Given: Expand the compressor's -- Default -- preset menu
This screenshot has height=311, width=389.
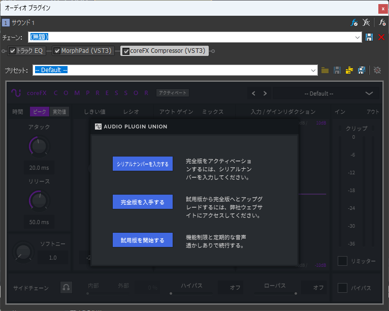Looking at the screenshot, I should click(x=369, y=94).
